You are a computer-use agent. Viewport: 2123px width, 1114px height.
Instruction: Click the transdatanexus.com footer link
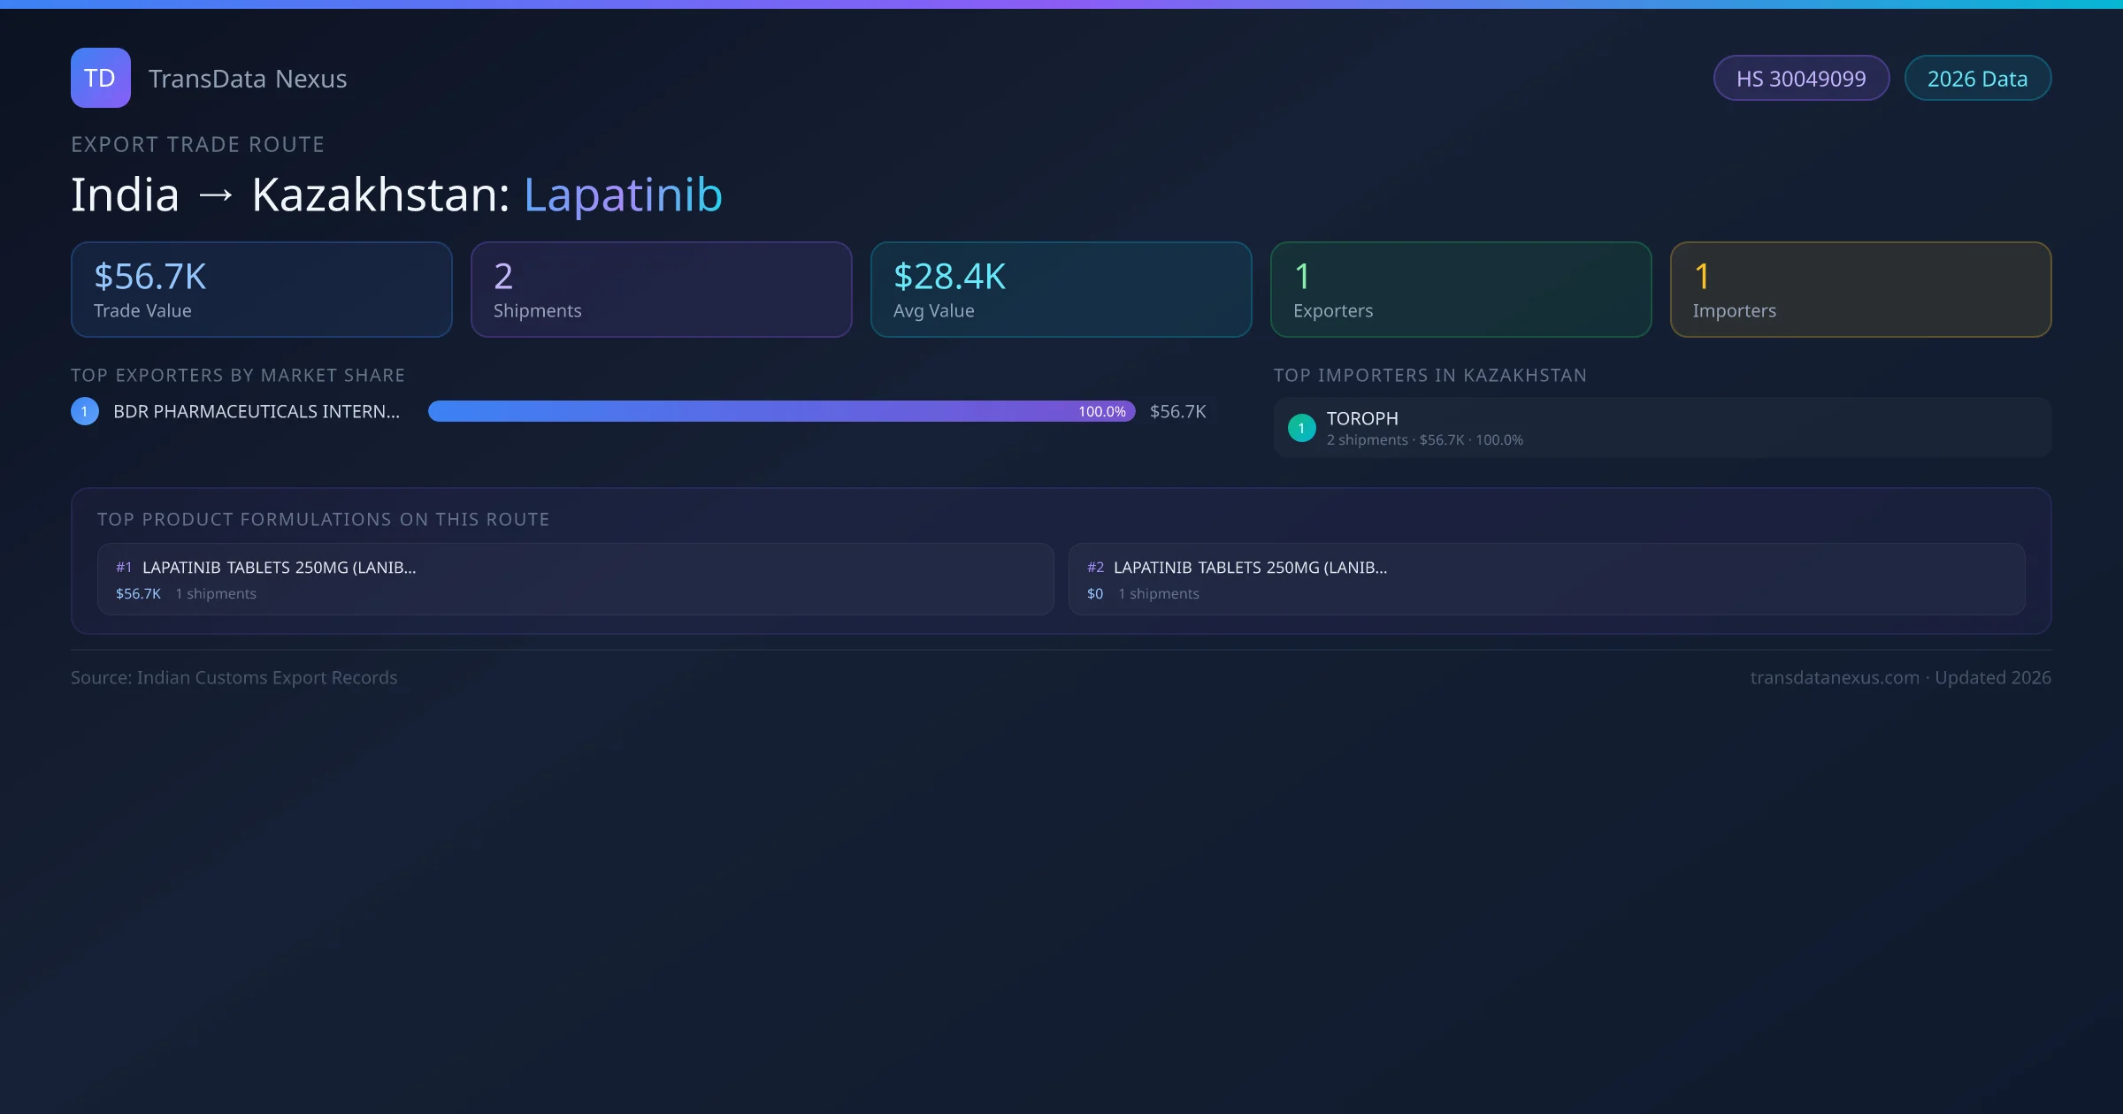pyautogui.click(x=1834, y=678)
